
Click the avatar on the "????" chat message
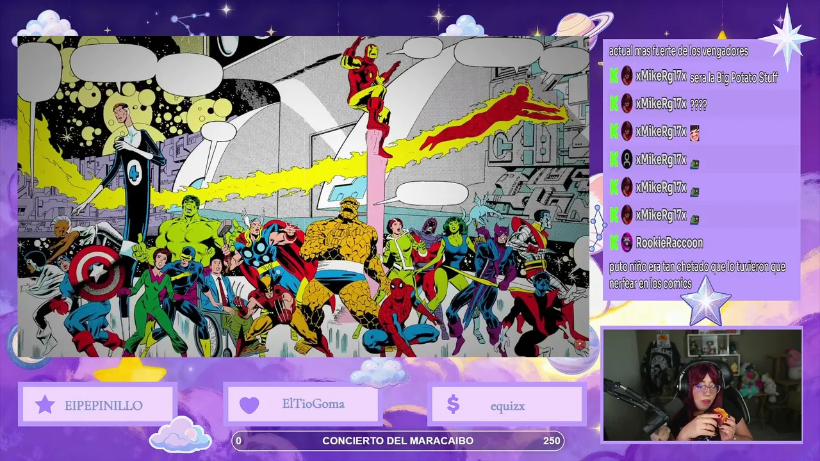tap(627, 104)
